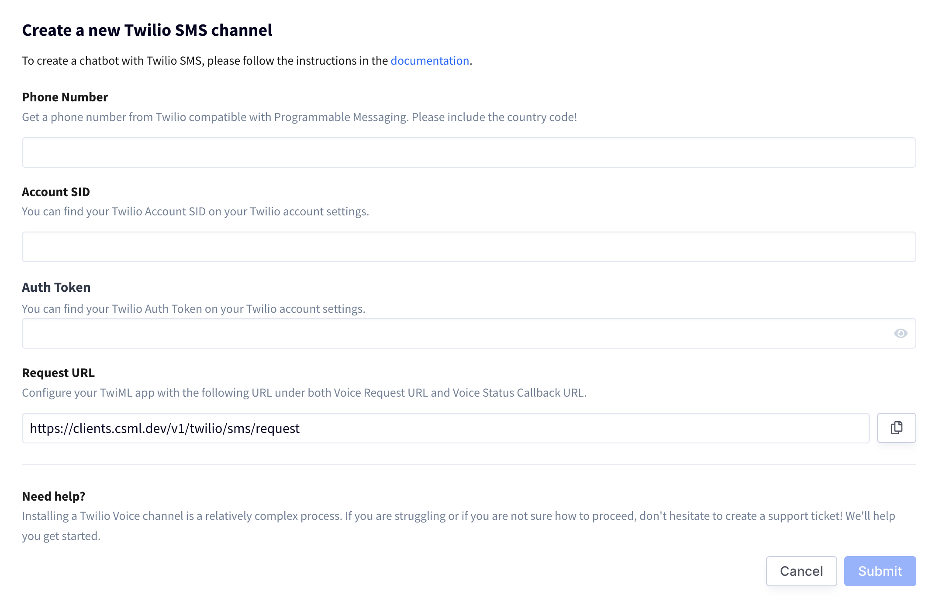Click the Auth Token help description text
Viewport: 939px width, 602px height.
pos(194,309)
